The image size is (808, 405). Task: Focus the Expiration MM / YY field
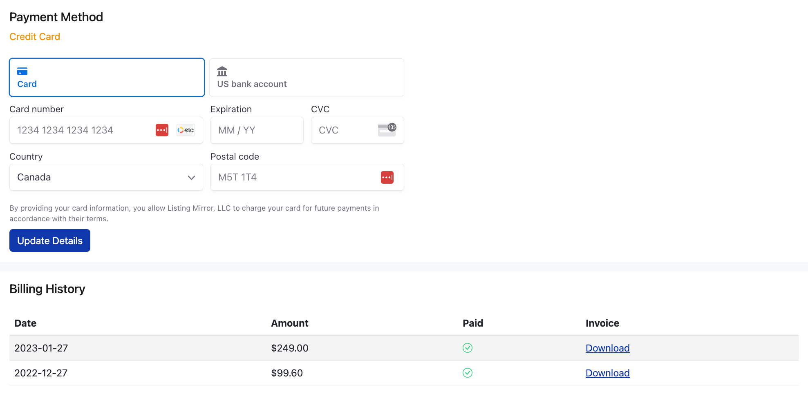(x=257, y=130)
